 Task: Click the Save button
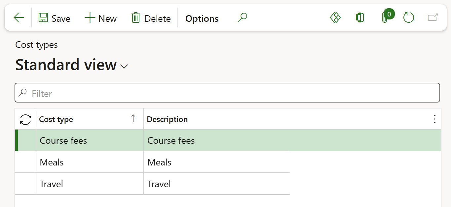[55, 18]
